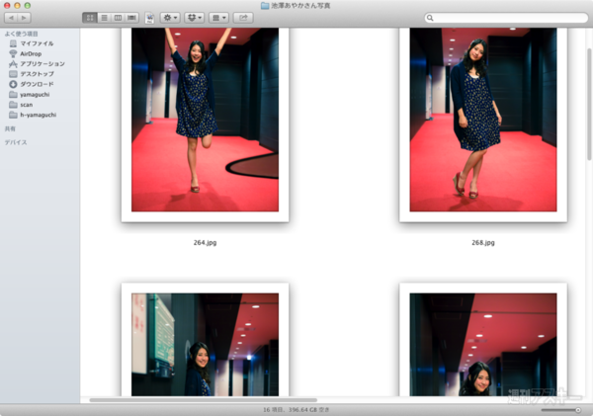Viewport: 593px width, 416px height.
Task: Open デスクトップ in the sidebar
Action: click(37, 74)
